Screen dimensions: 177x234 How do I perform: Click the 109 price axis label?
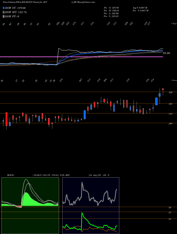pos(170,124)
